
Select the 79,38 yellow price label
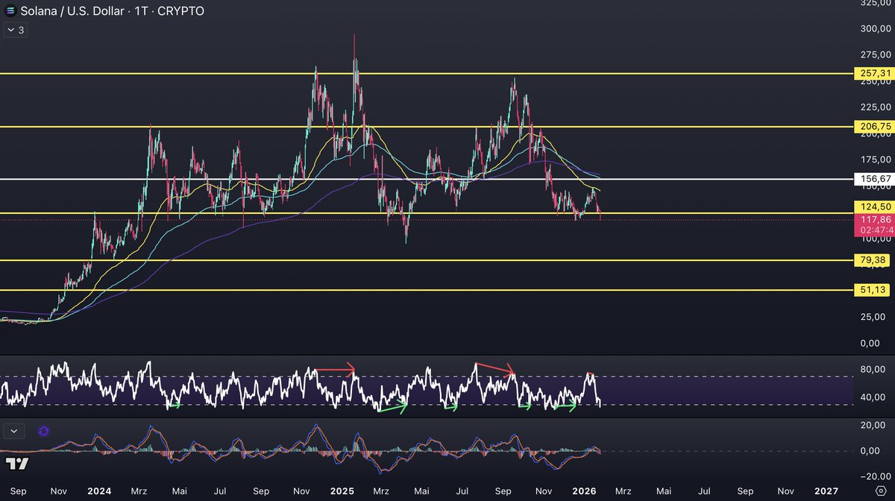coord(873,260)
